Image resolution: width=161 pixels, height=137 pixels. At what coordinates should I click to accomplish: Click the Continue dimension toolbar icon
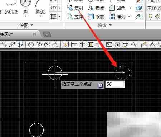coord(82,44)
